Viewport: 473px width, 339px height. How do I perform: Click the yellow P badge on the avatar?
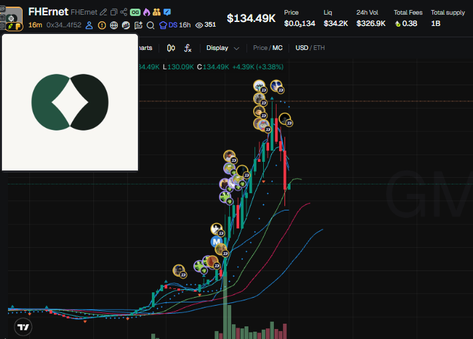[18, 27]
